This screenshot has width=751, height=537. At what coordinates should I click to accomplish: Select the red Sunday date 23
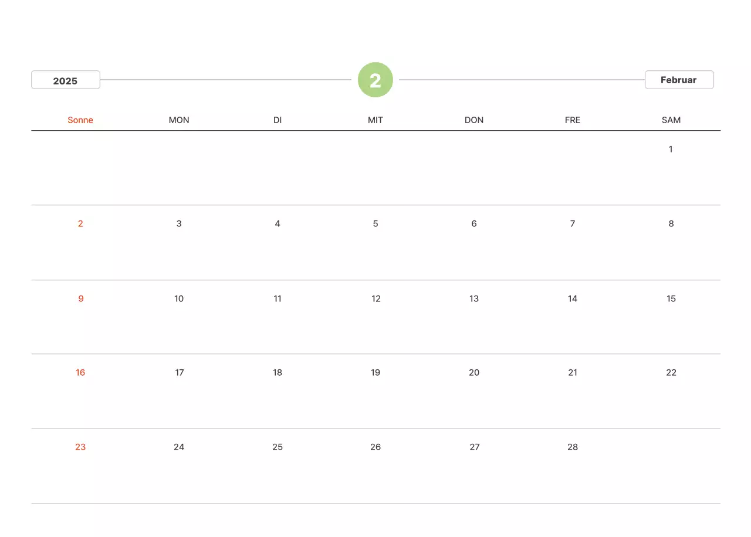[80, 447]
